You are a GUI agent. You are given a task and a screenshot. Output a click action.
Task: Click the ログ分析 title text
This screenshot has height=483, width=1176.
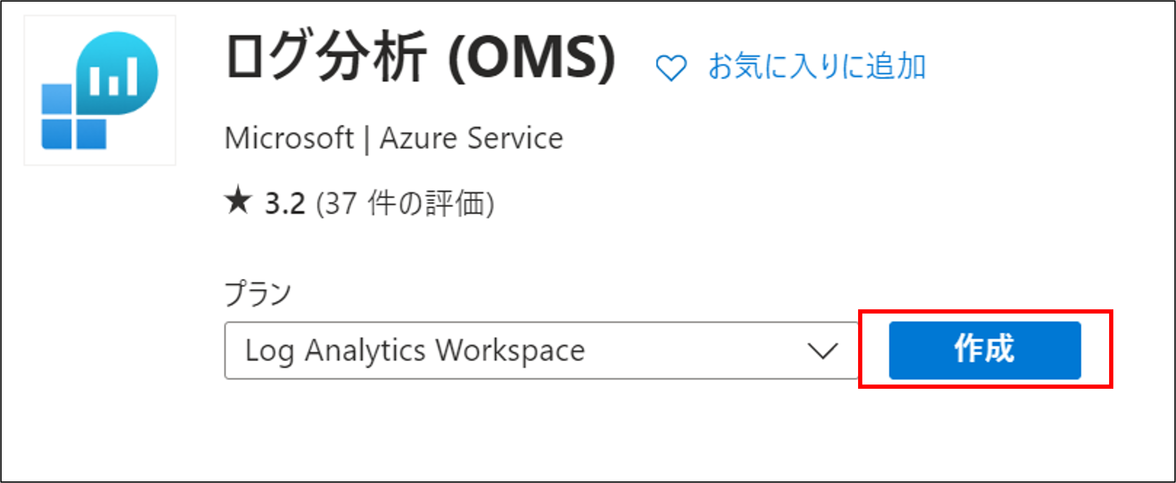click(x=326, y=57)
